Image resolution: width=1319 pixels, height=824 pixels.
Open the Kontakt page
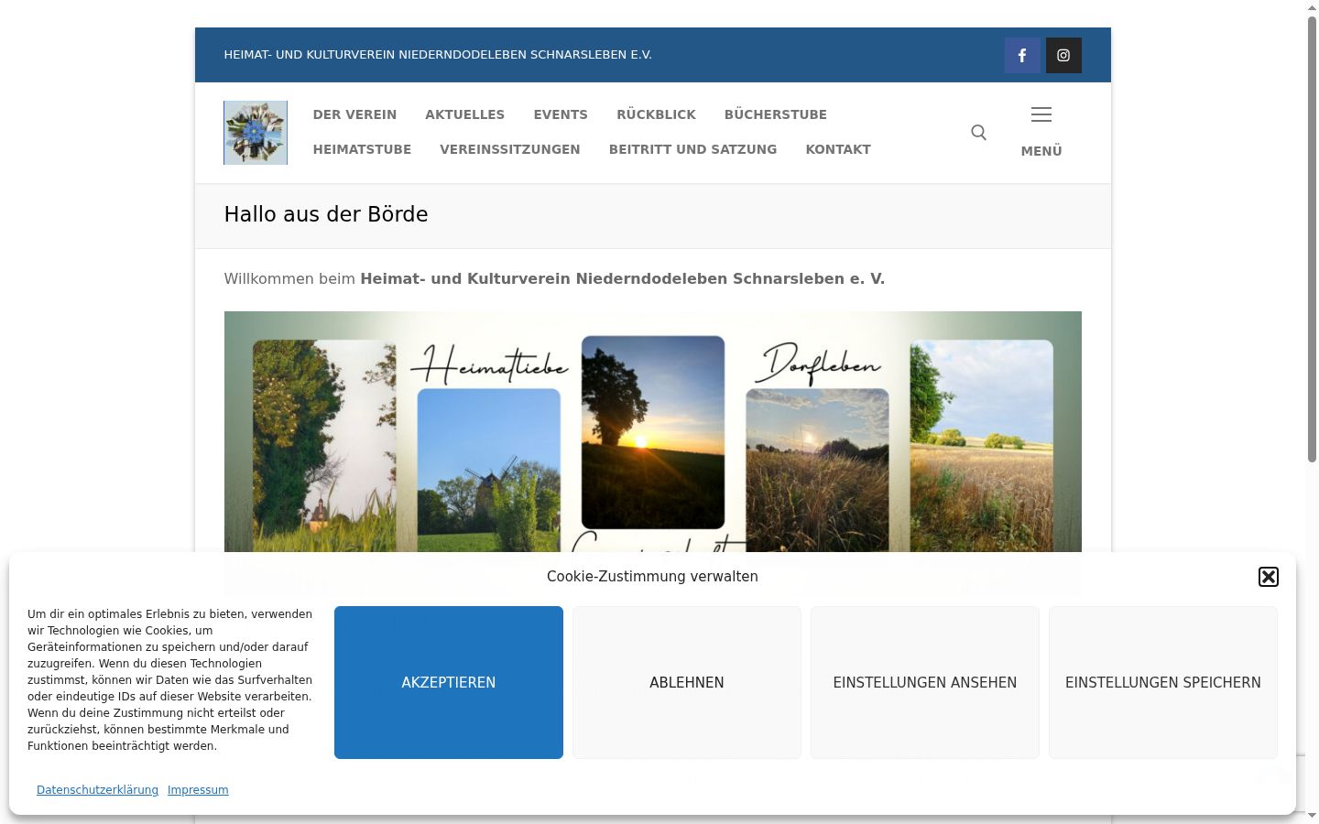coord(838,149)
